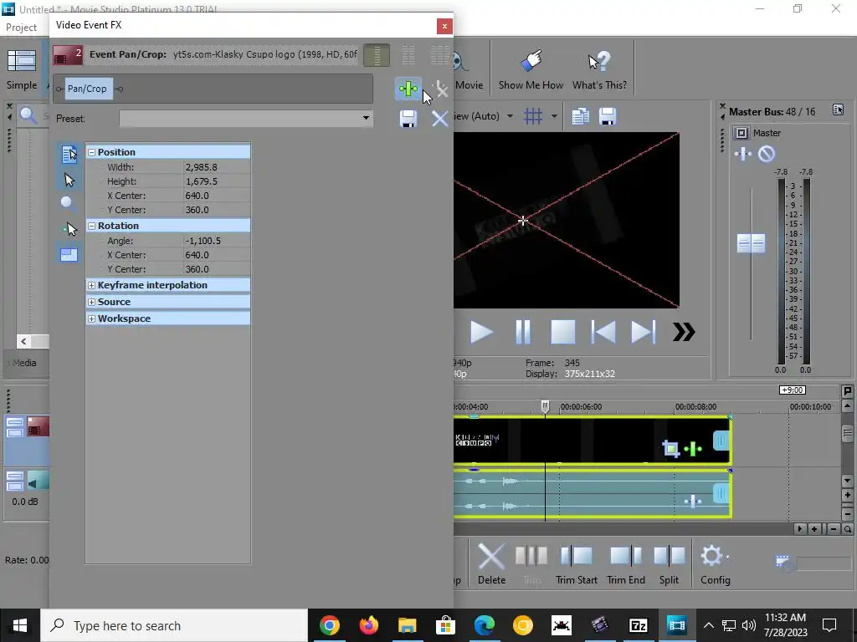Open File Explorer from the taskbar

click(x=408, y=625)
